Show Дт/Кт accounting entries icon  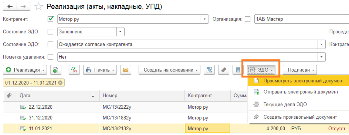[74, 70]
